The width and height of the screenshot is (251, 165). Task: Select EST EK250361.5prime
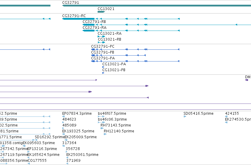(x=83, y=155)
